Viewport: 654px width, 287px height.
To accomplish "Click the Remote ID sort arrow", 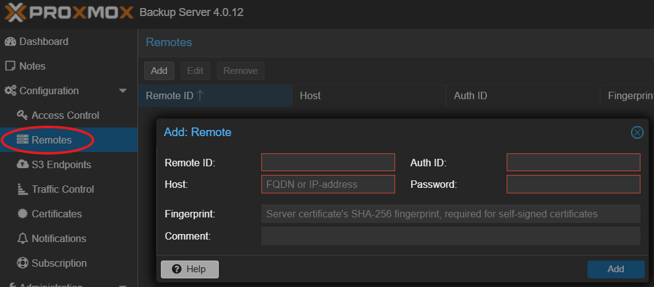I will click(200, 96).
